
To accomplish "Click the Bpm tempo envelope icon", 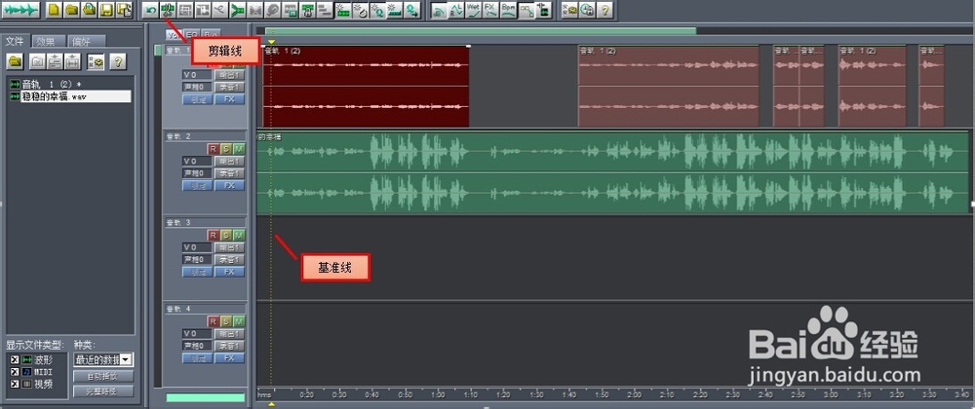I will click(509, 10).
